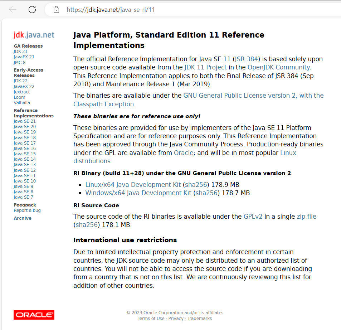Select Java SE 15 reference implementation
This screenshot has height=330, width=341.
click(x=25, y=154)
